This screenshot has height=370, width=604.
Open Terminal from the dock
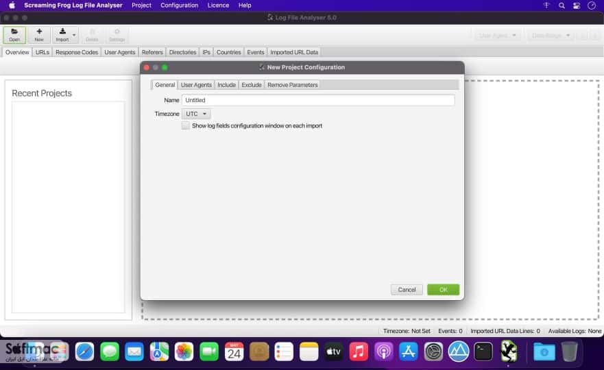point(483,351)
